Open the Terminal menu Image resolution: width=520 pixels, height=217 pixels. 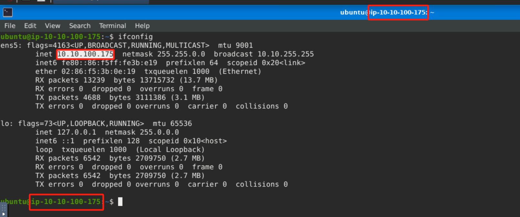coord(112,26)
